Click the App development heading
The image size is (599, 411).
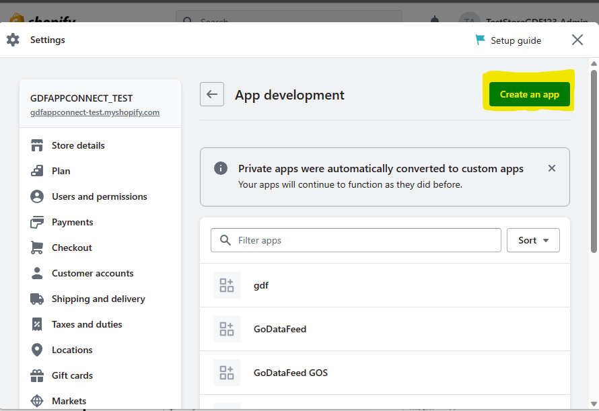pyautogui.click(x=289, y=95)
